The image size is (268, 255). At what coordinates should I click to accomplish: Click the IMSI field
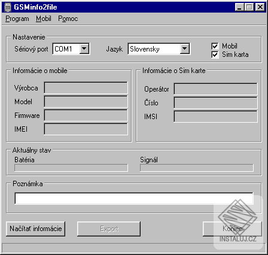215,116
